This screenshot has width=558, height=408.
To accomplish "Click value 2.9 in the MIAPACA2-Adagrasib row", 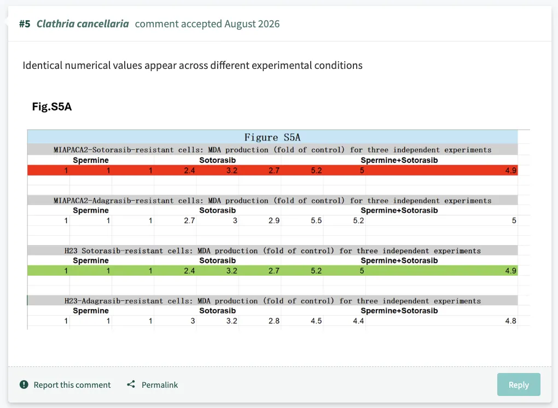I will click(x=274, y=220).
